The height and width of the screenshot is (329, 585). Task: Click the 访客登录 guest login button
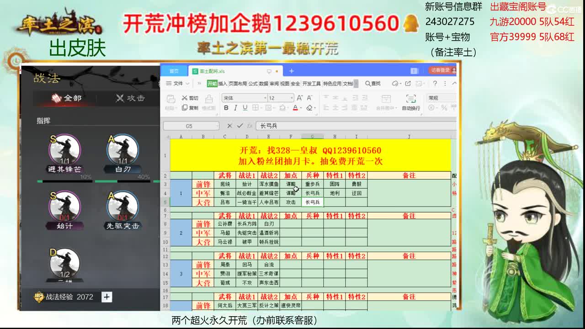(442, 70)
